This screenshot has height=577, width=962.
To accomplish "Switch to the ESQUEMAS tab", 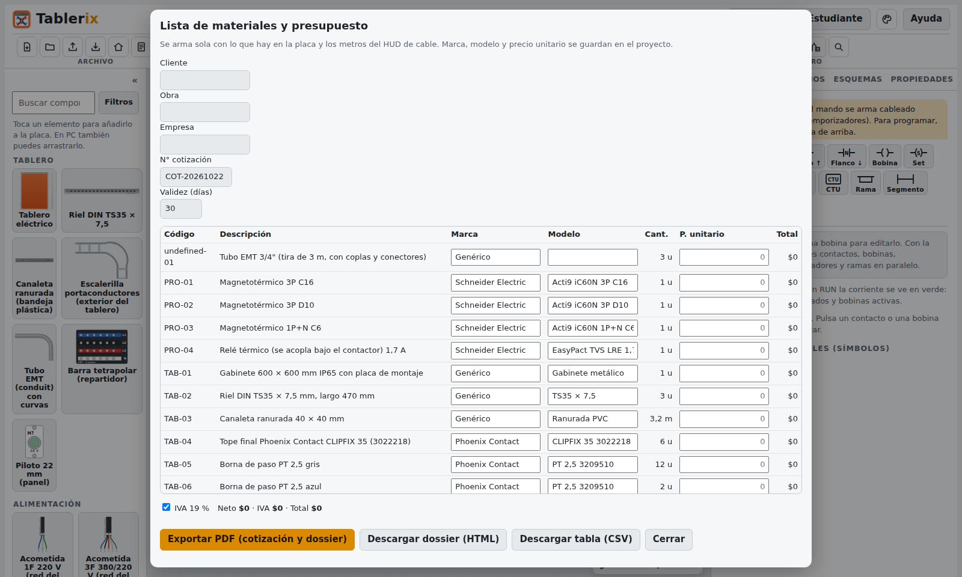I will click(857, 79).
